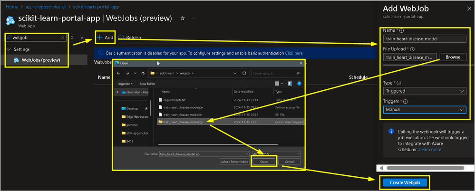
Task: Go up one folder in Open dialog
Action: pyautogui.click(x=143, y=73)
